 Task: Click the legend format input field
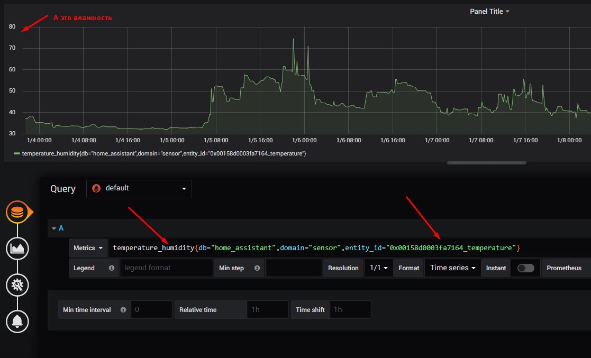pos(166,268)
